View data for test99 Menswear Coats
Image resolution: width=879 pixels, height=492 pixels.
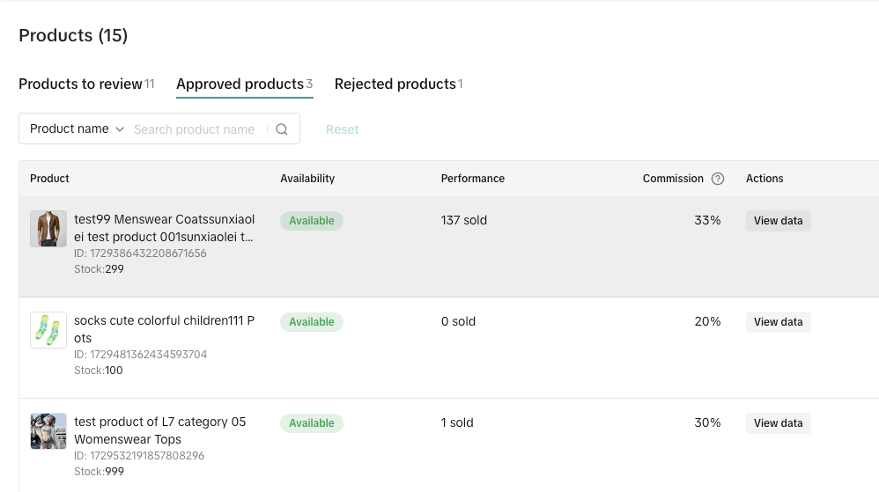[x=778, y=221]
